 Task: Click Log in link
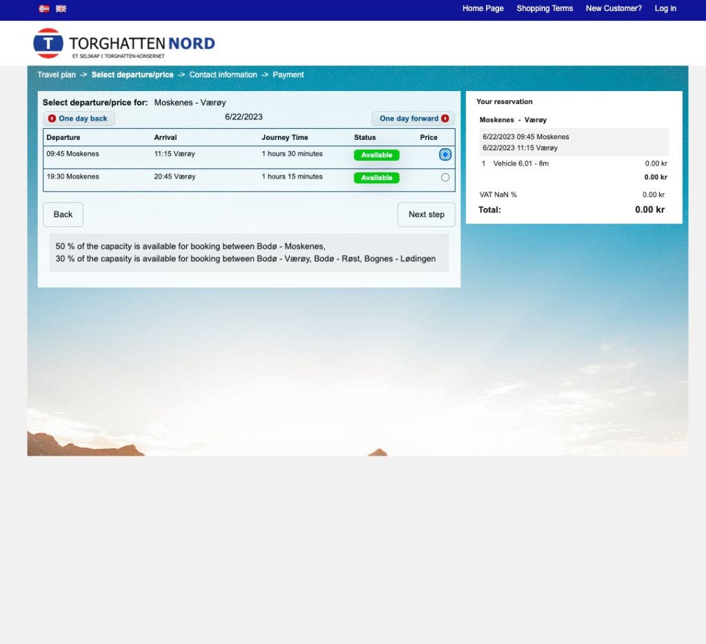point(665,9)
